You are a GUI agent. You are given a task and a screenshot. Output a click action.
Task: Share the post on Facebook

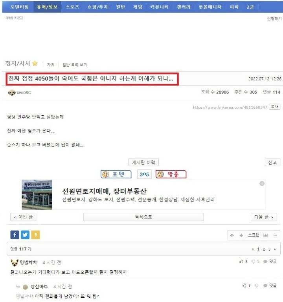15,235
